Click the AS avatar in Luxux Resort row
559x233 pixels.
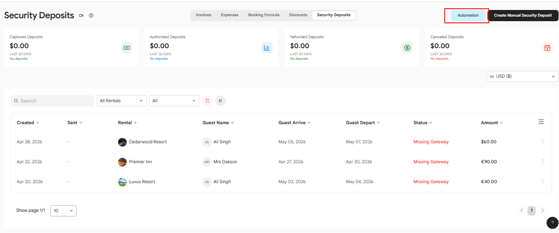pos(207,182)
